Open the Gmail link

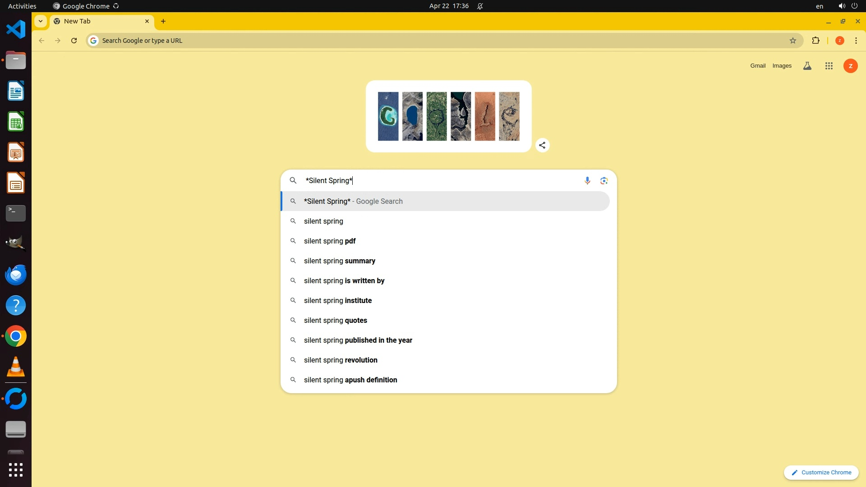click(758, 66)
